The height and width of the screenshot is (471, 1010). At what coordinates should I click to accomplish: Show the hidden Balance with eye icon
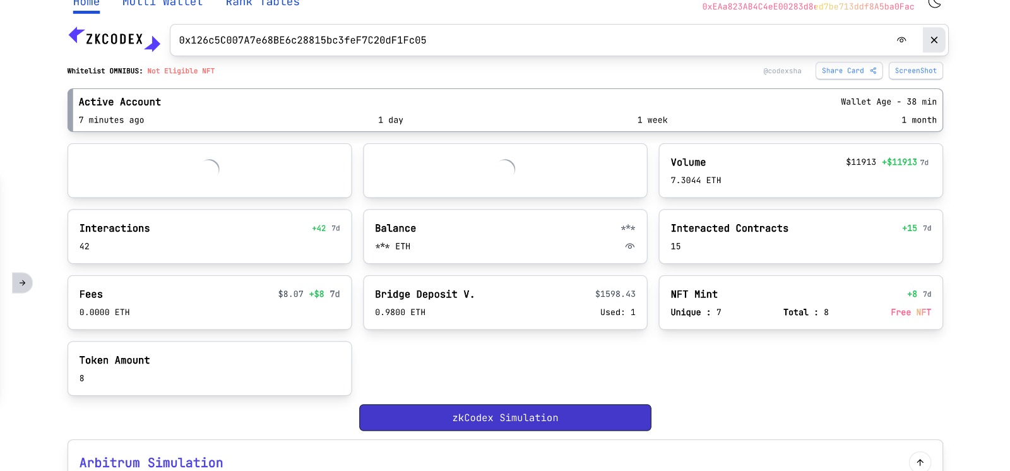(x=630, y=246)
